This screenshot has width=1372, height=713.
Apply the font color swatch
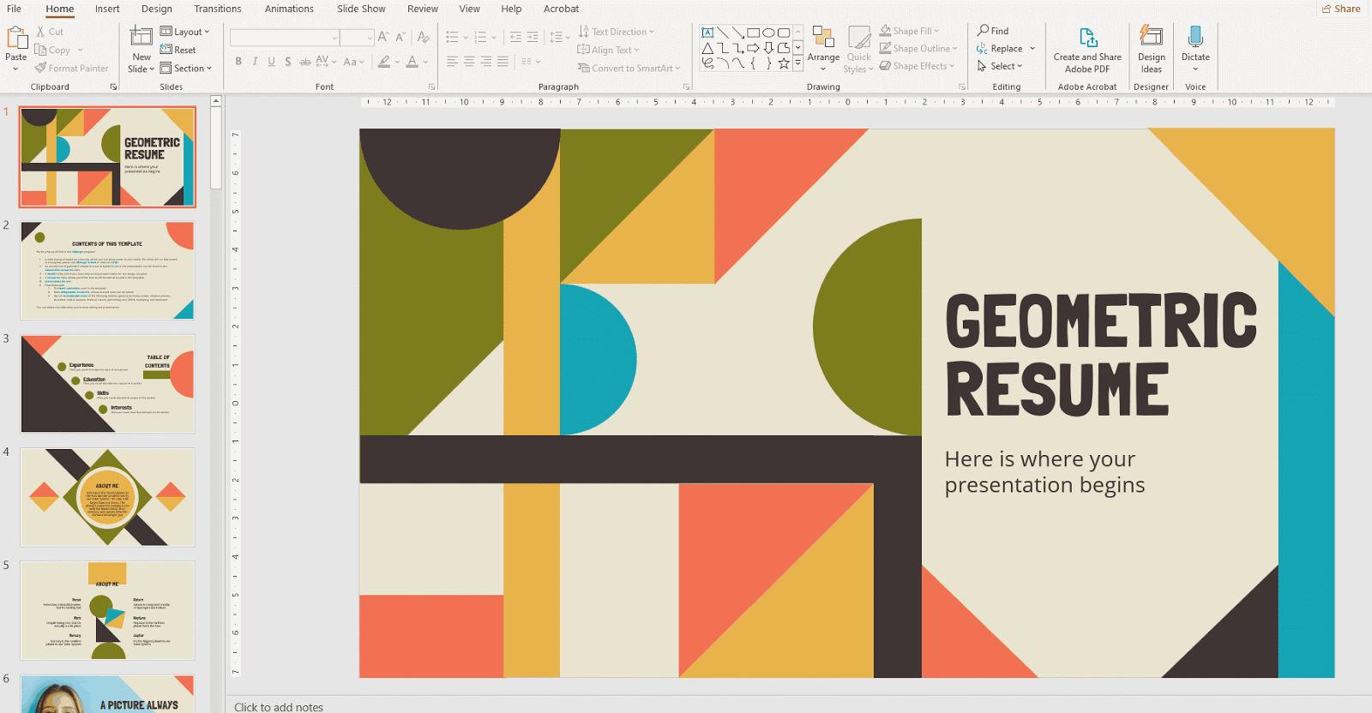412,62
